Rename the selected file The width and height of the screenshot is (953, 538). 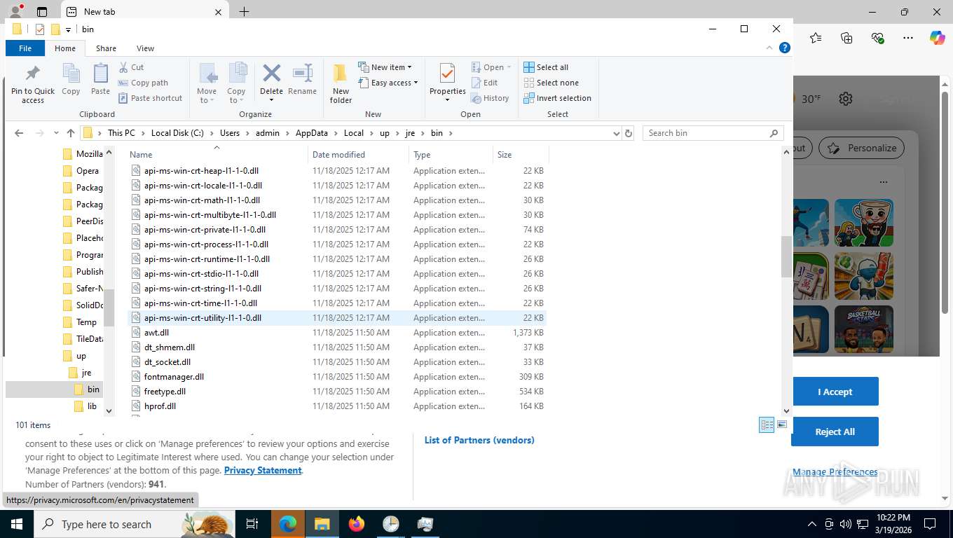[302, 80]
